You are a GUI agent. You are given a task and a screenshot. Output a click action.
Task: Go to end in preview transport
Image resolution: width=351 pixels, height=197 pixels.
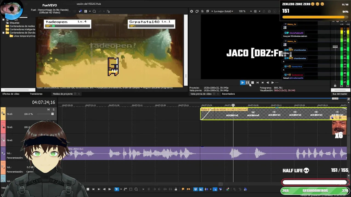262,82
